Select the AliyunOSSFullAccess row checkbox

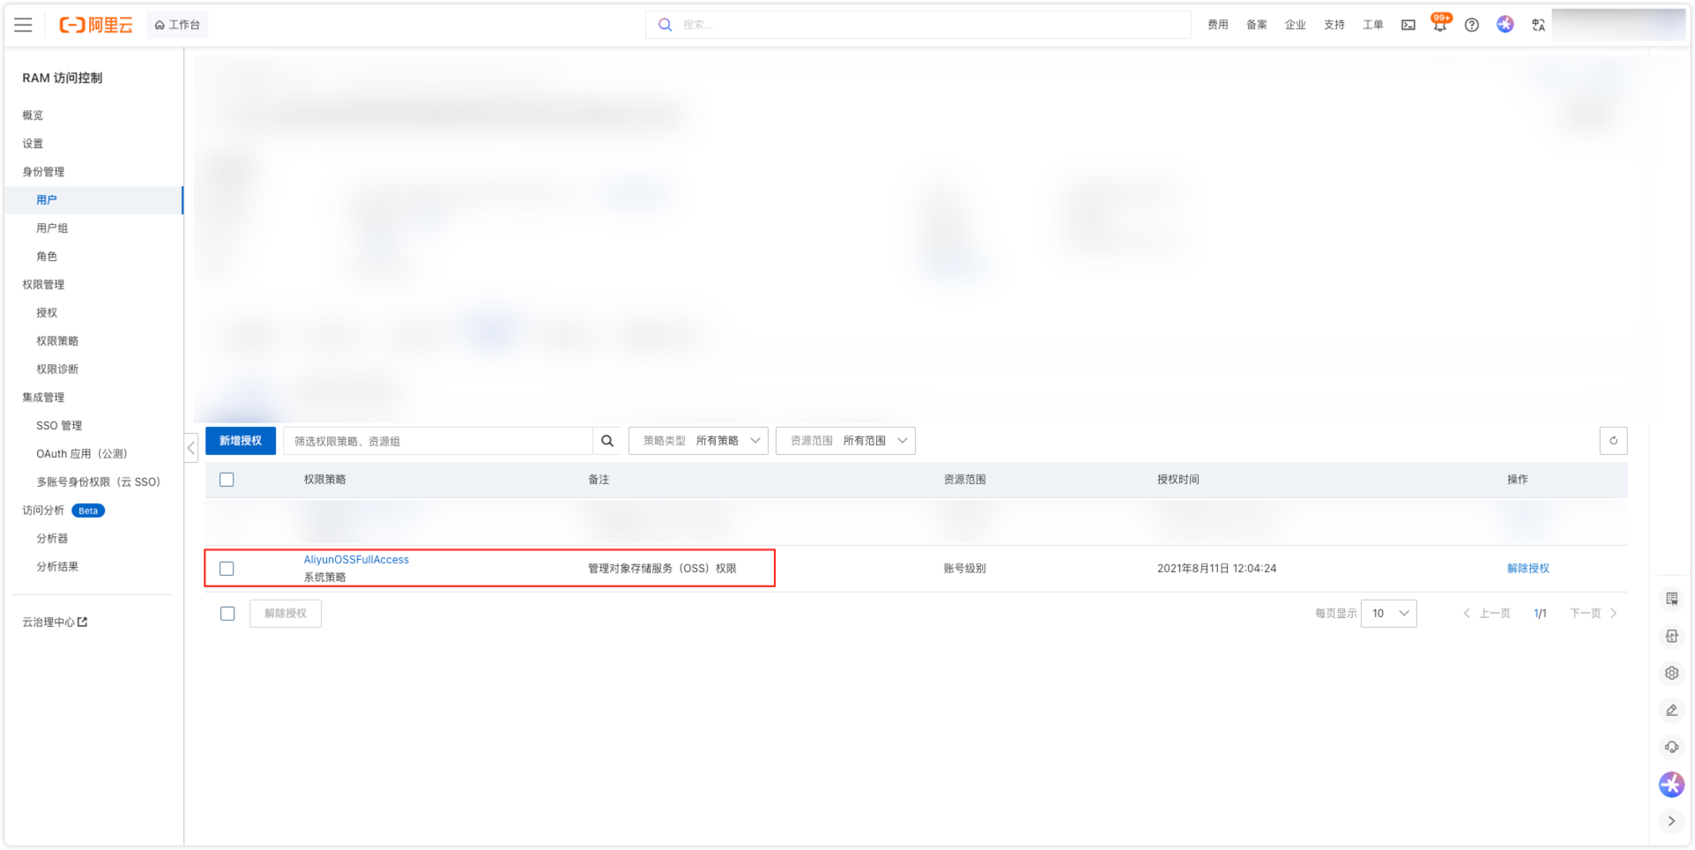pyautogui.click(x=227, y=569)
